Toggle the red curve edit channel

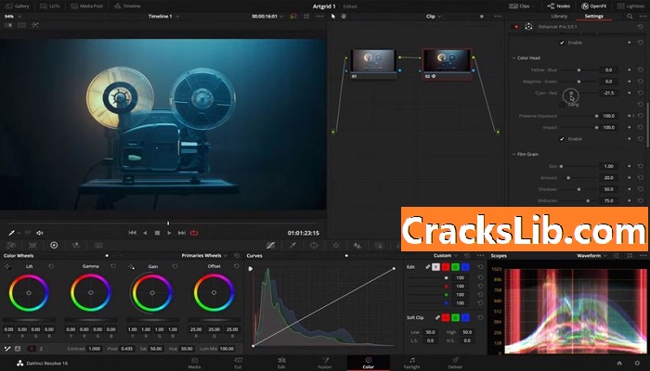tap(446, 267)
